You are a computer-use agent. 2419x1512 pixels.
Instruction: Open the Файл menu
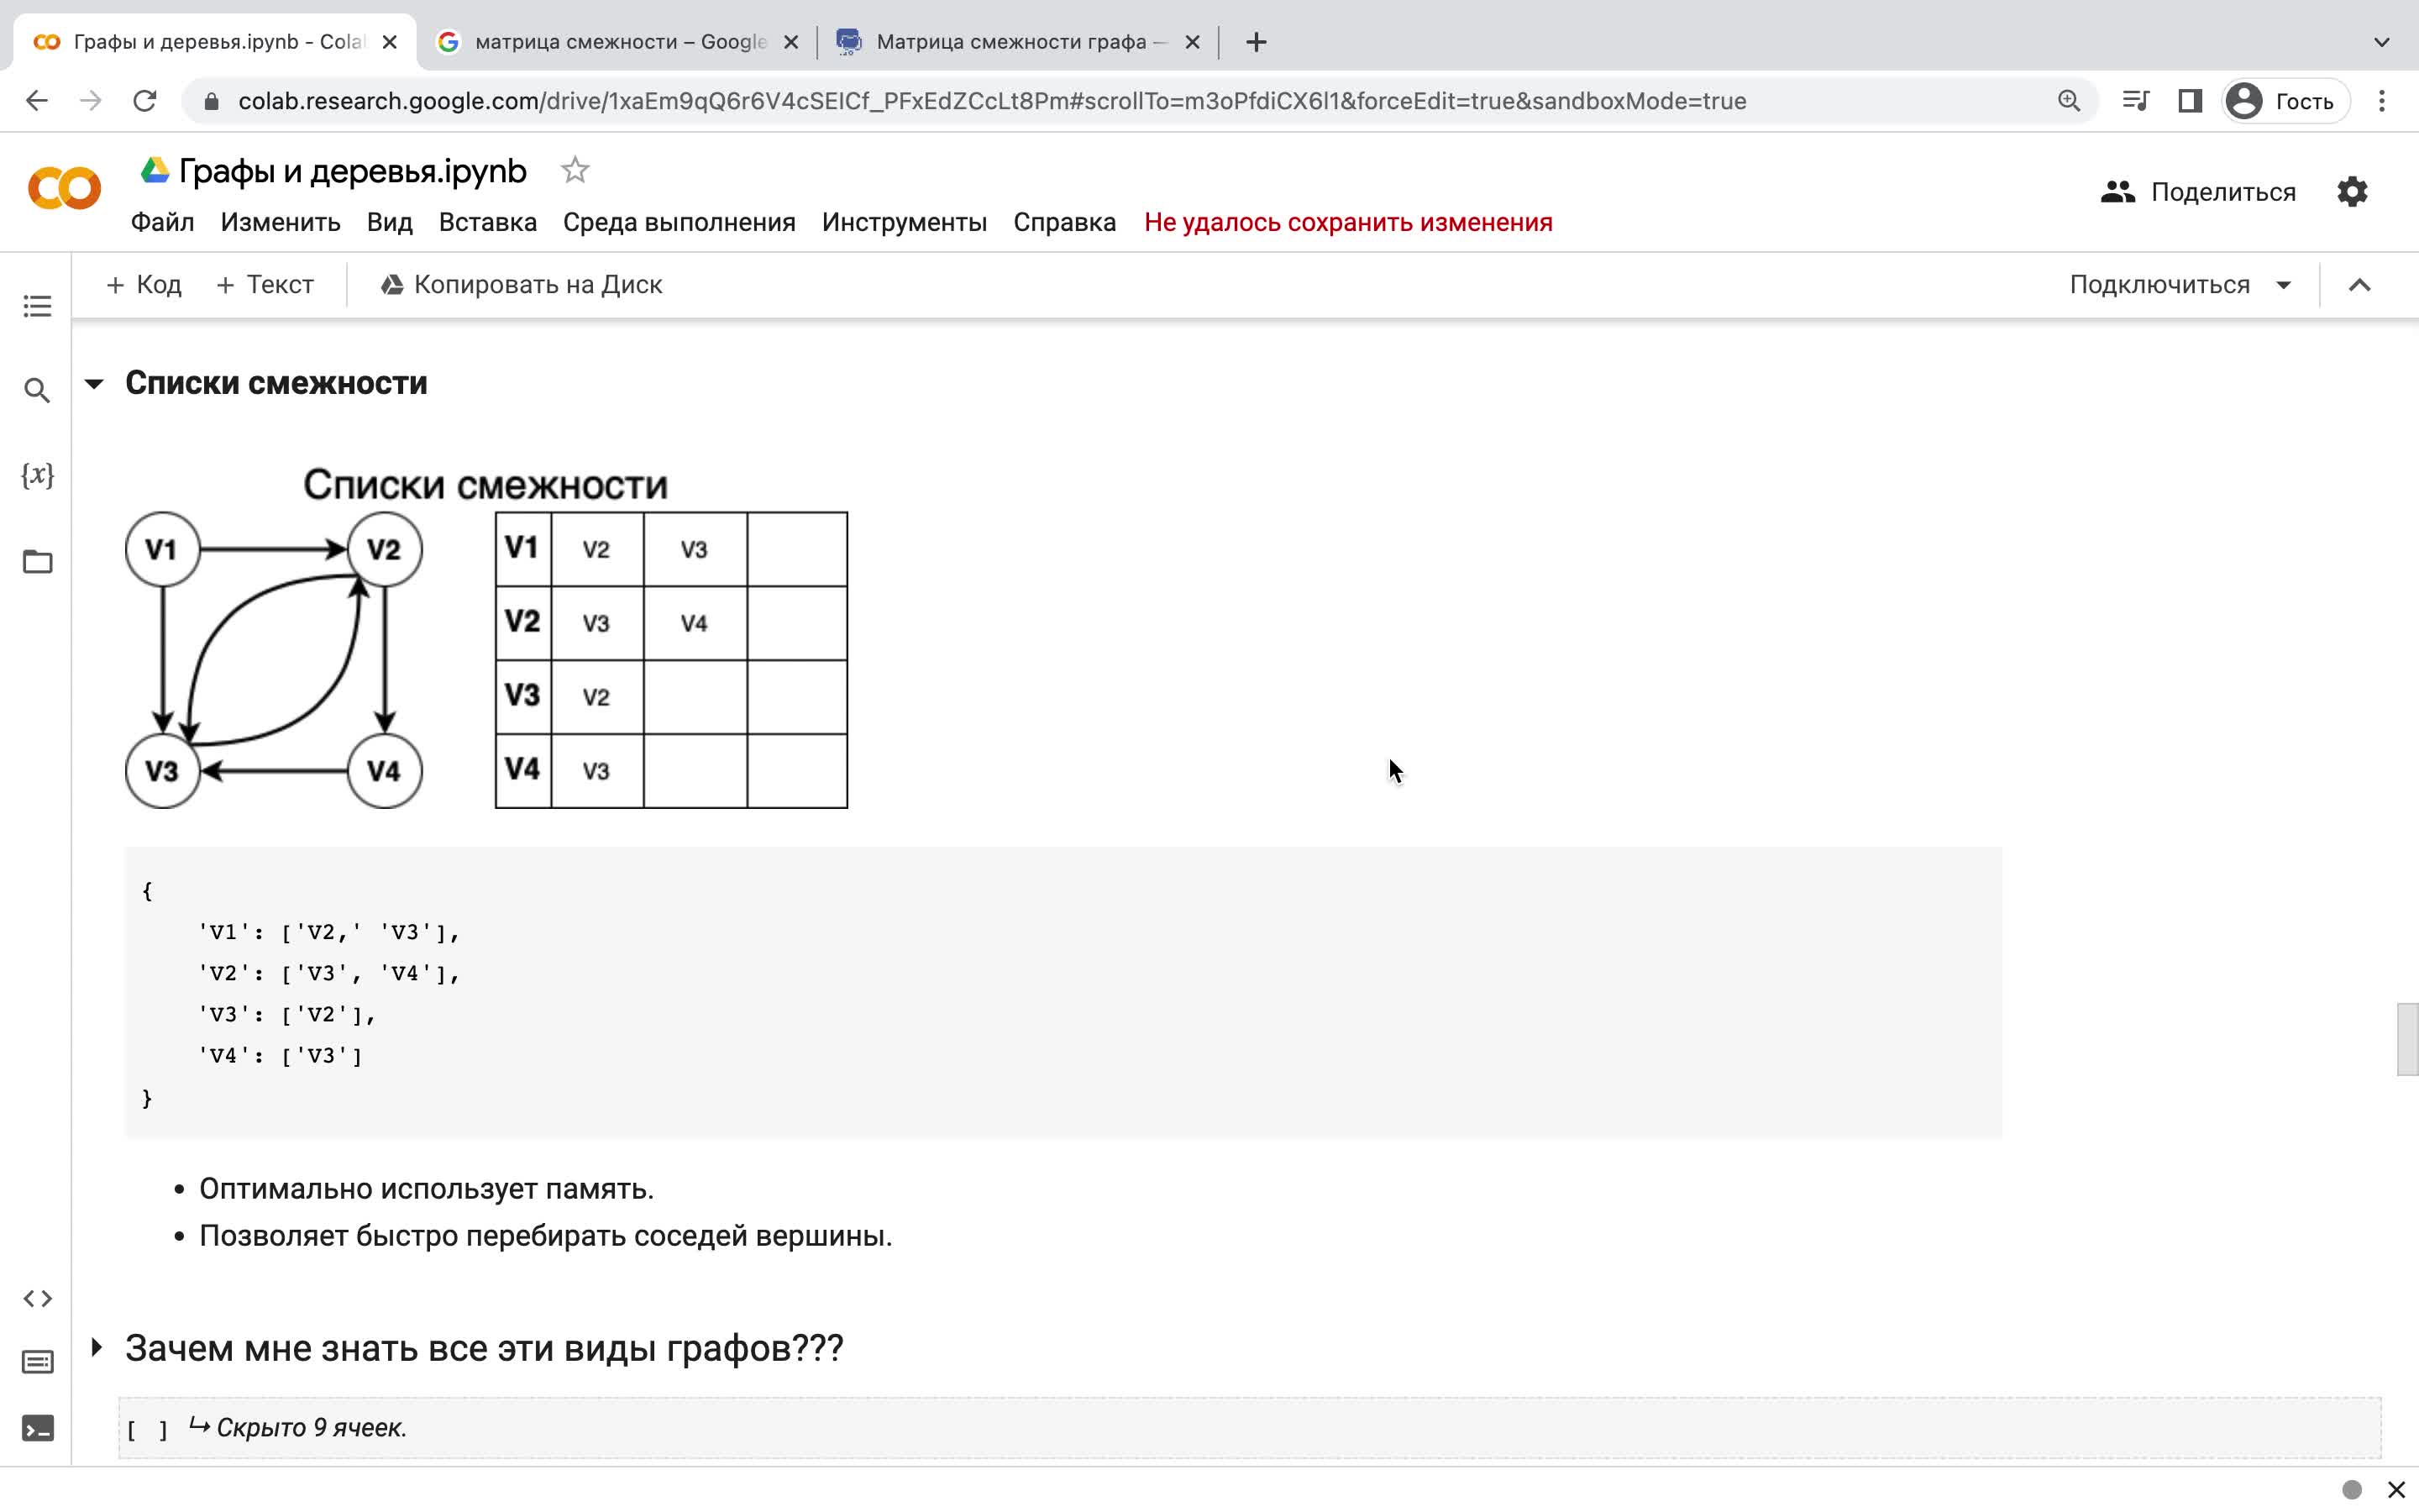pos(162,222)
